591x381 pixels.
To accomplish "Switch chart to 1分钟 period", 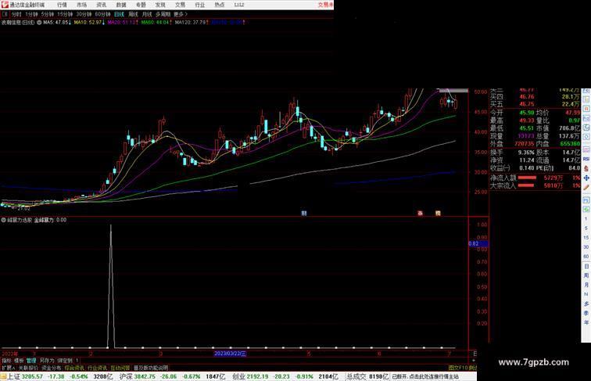I will [x=31, y=14].
